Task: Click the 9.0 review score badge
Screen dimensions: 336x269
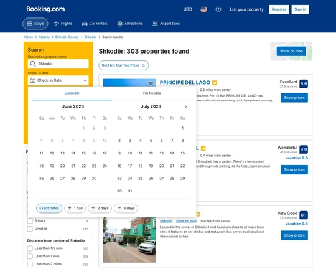Action: click(x=304, y=149)
